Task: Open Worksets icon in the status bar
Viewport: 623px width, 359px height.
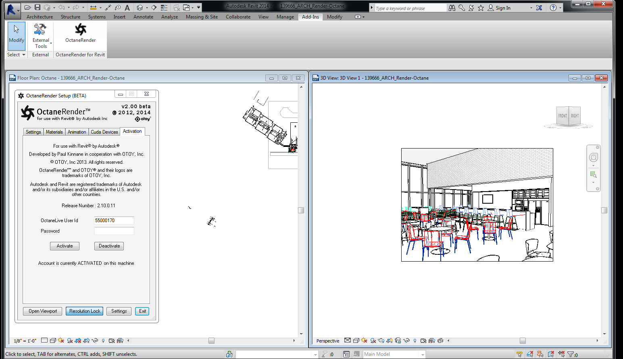Action: [229, 354]
